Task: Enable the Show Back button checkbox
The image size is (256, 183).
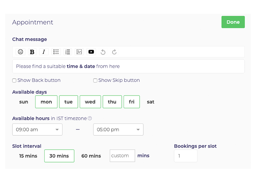Action: coord(14,81)
